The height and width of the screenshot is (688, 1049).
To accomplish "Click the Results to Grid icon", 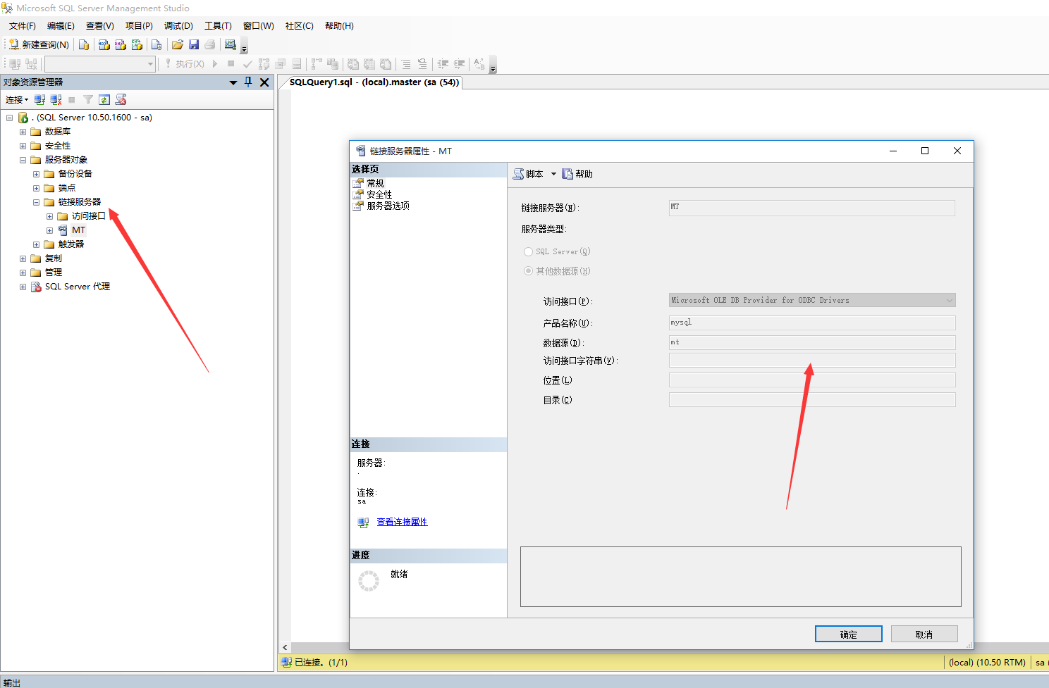I will (369, 64).
